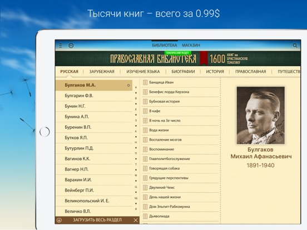The image size is (307, 230).
Task: Click the iPad home button
Action: click(x=44, y=132)
